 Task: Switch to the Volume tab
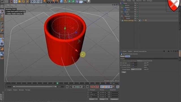(x=128, y=56)
